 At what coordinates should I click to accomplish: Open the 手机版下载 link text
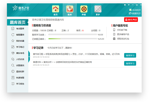tap(122, 30)
